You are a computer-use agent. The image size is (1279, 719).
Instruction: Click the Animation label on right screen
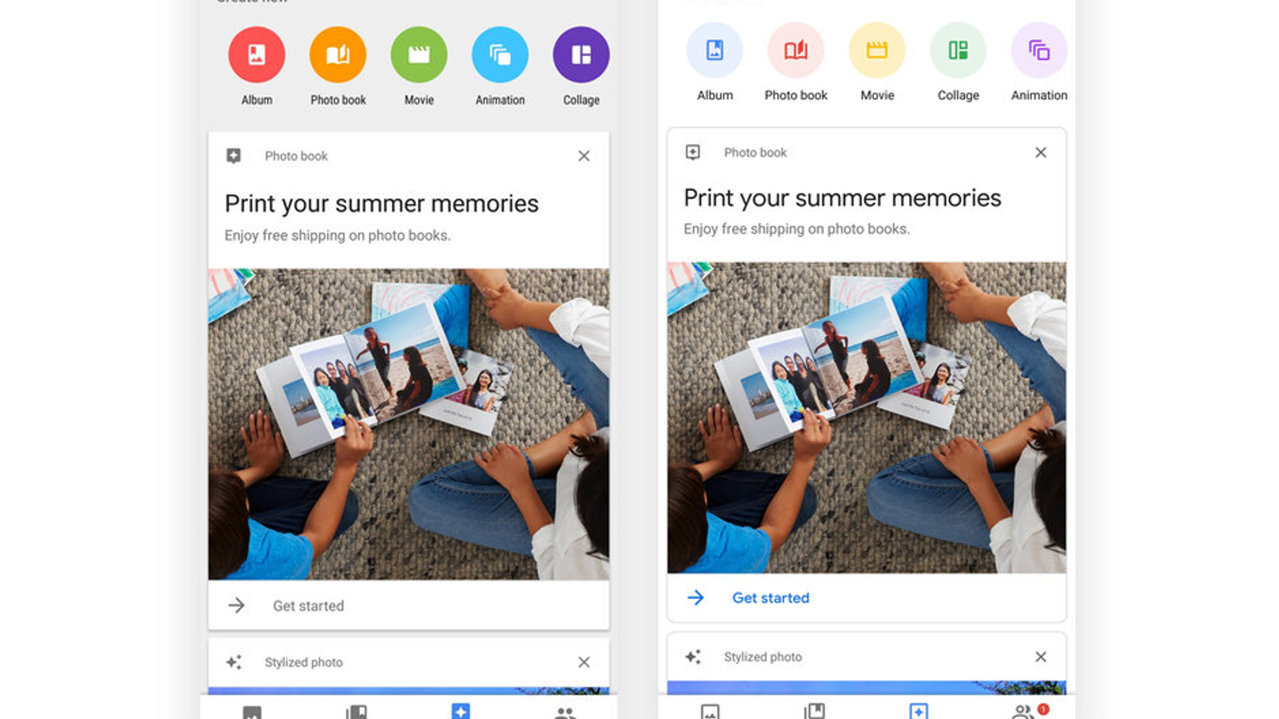[x=1039, y=95]
